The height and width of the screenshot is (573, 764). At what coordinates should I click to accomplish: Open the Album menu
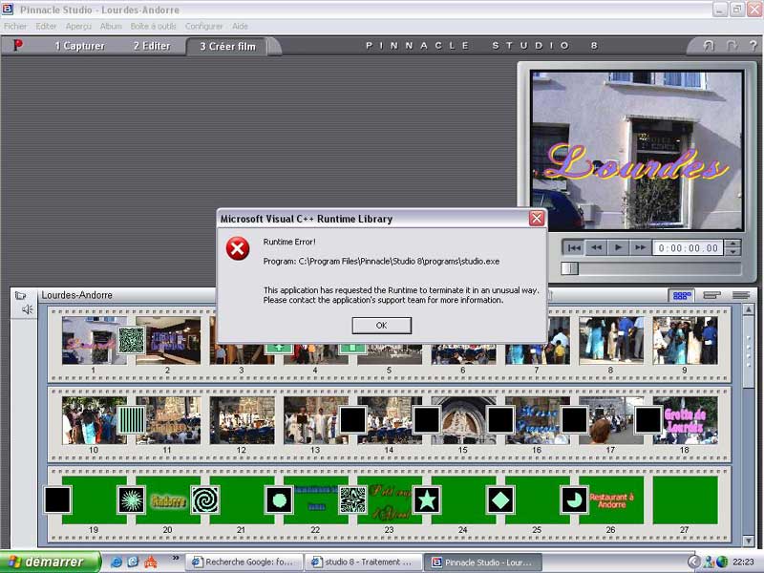[x=111, y=27]
